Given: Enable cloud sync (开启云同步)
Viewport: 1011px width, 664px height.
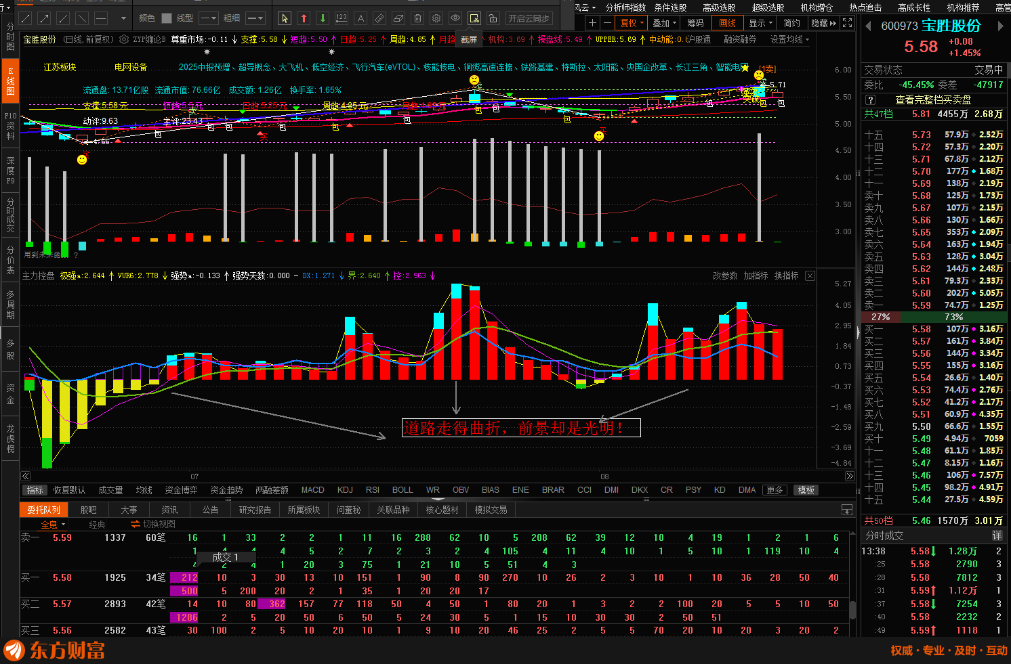Looking at the screenshot, I should [529, 18].
